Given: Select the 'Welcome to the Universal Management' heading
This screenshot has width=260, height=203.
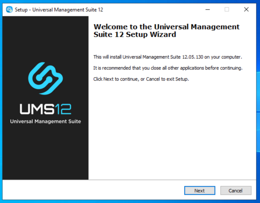Looking at the screenshot, I should 167,27.
